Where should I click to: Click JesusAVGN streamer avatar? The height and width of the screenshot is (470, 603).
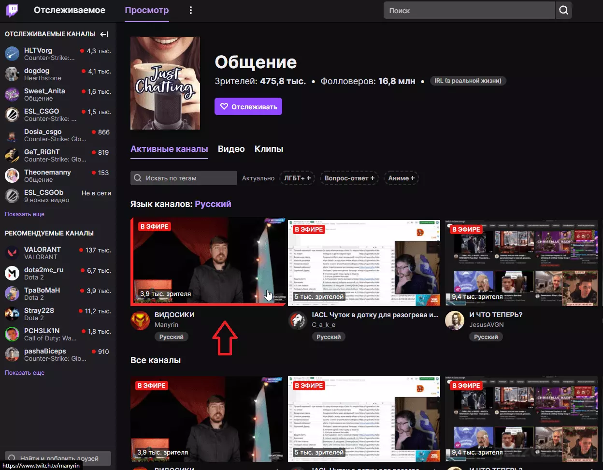455,321
